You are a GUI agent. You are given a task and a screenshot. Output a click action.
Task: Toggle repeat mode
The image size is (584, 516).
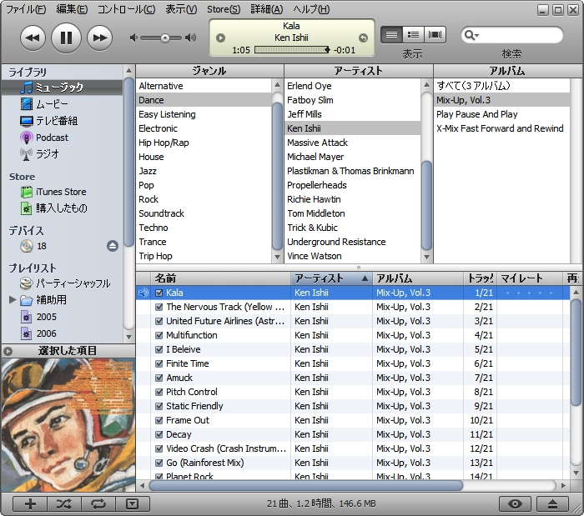point(98,504)
